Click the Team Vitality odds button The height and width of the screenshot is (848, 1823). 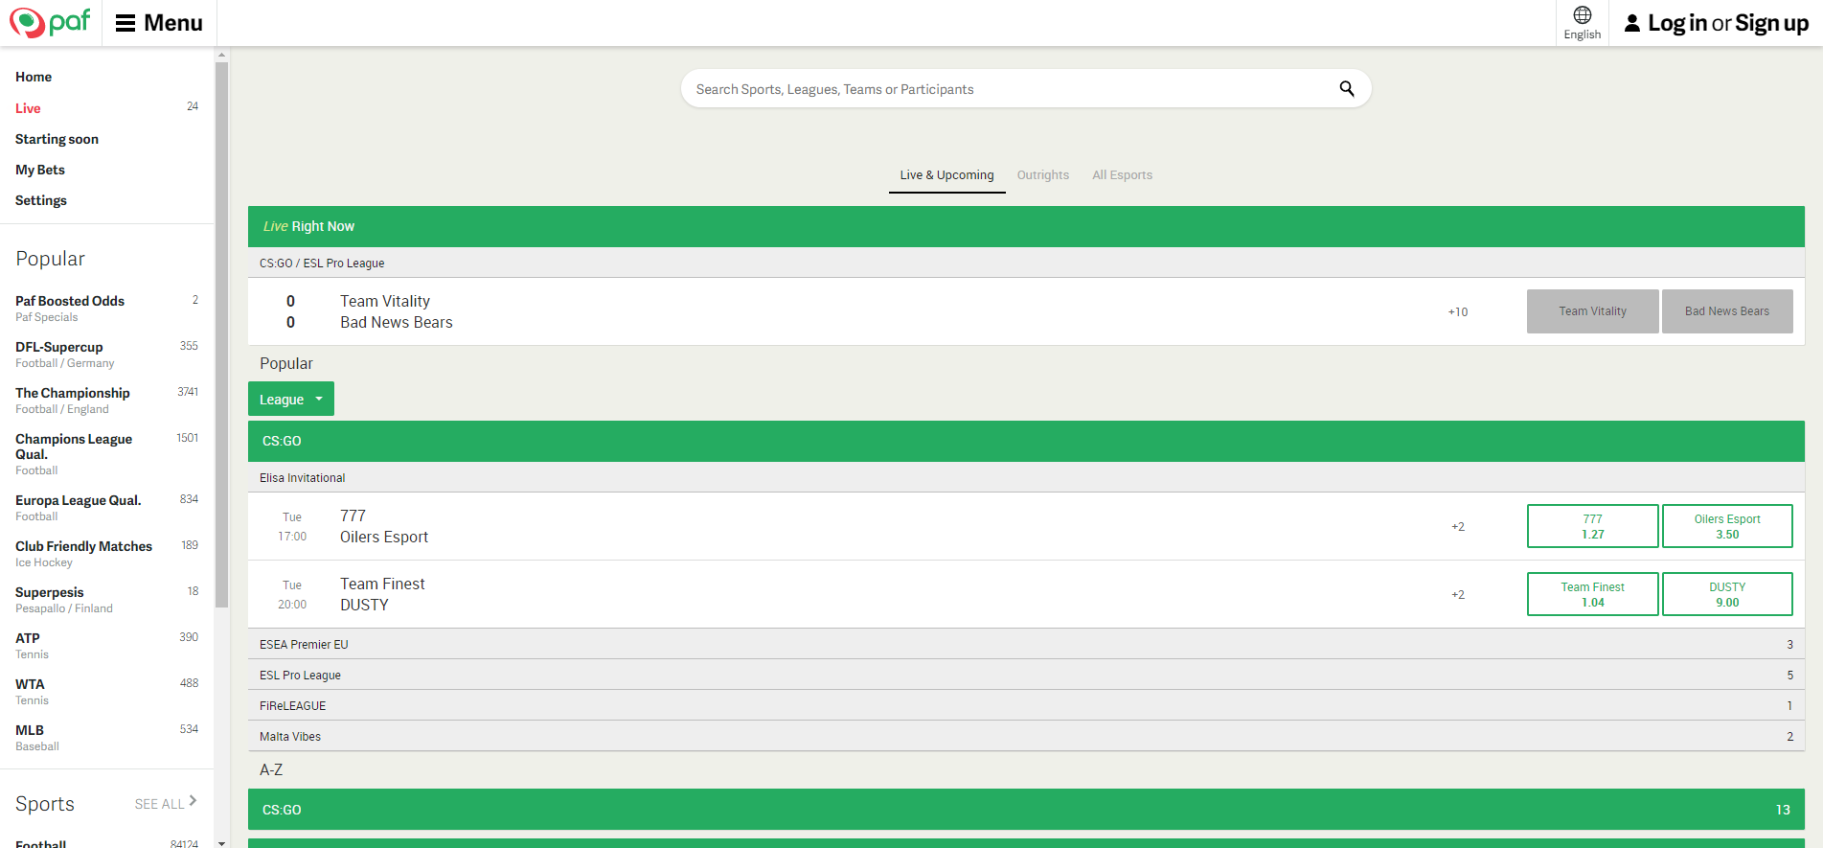1592,311
